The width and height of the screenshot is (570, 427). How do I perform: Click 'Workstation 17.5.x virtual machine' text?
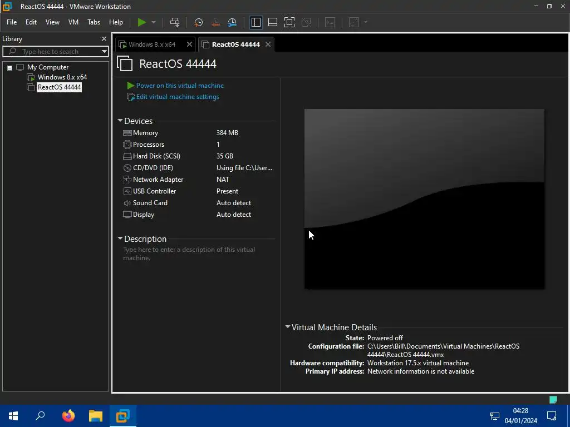coord(418,363)
